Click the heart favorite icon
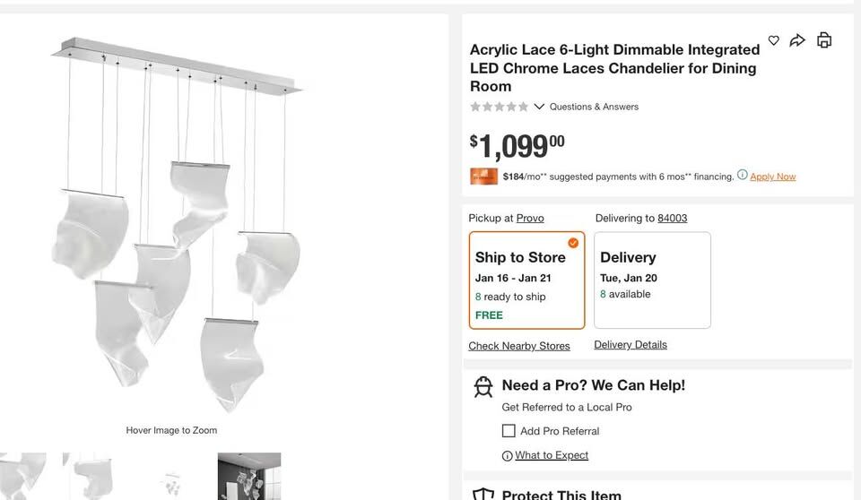Screen dimensions: 861x500 (x=774, y=40)
